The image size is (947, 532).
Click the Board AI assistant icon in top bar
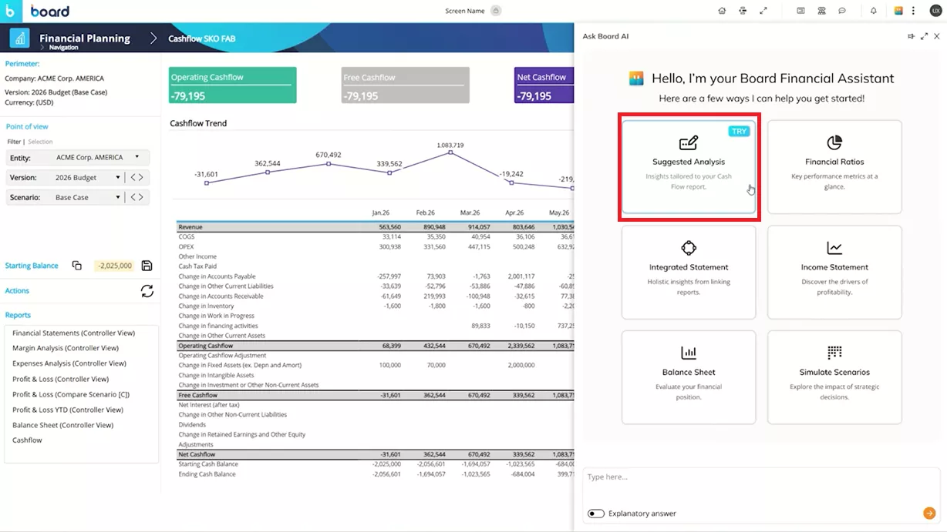[898, 11]
